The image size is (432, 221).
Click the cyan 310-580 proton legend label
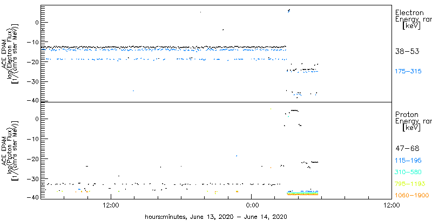tap(408, 172)
